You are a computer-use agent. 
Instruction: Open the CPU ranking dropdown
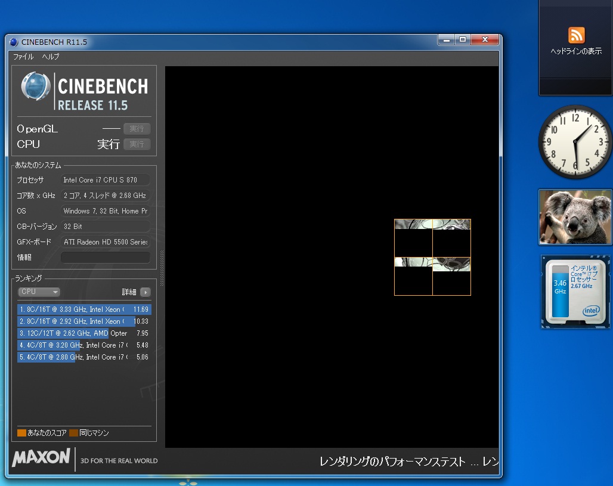click(39, 292)
